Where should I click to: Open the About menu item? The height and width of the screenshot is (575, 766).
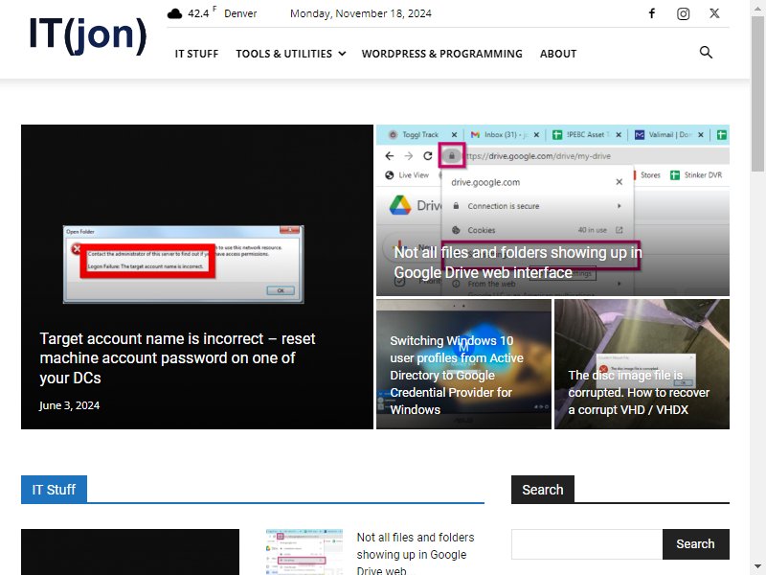(x=558, y=54)
